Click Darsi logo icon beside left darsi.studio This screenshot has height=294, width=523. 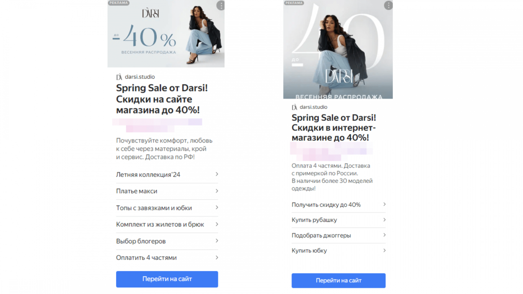click(x=119, y=77)
